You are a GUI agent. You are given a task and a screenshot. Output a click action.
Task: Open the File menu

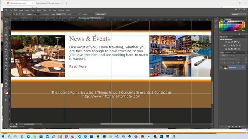11,10
